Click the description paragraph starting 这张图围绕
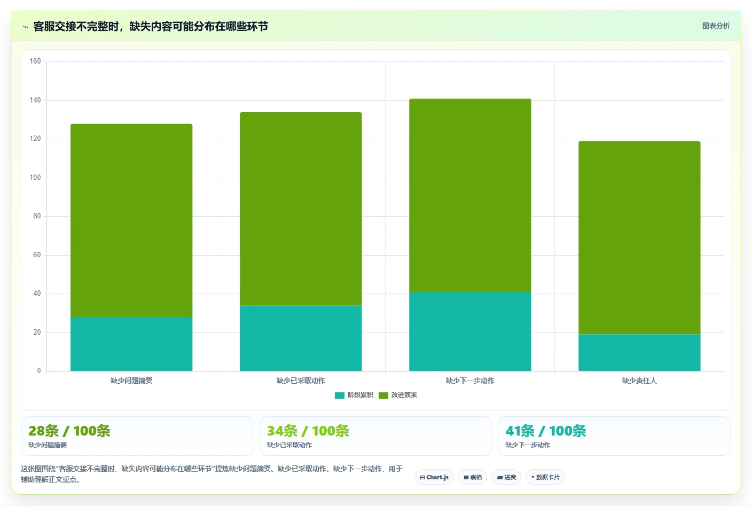The image size is (752, 506). click(x=211, y=474)
